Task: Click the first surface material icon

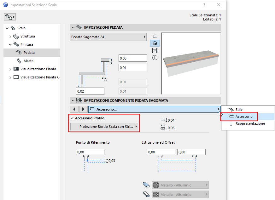Action: [146, 185]
